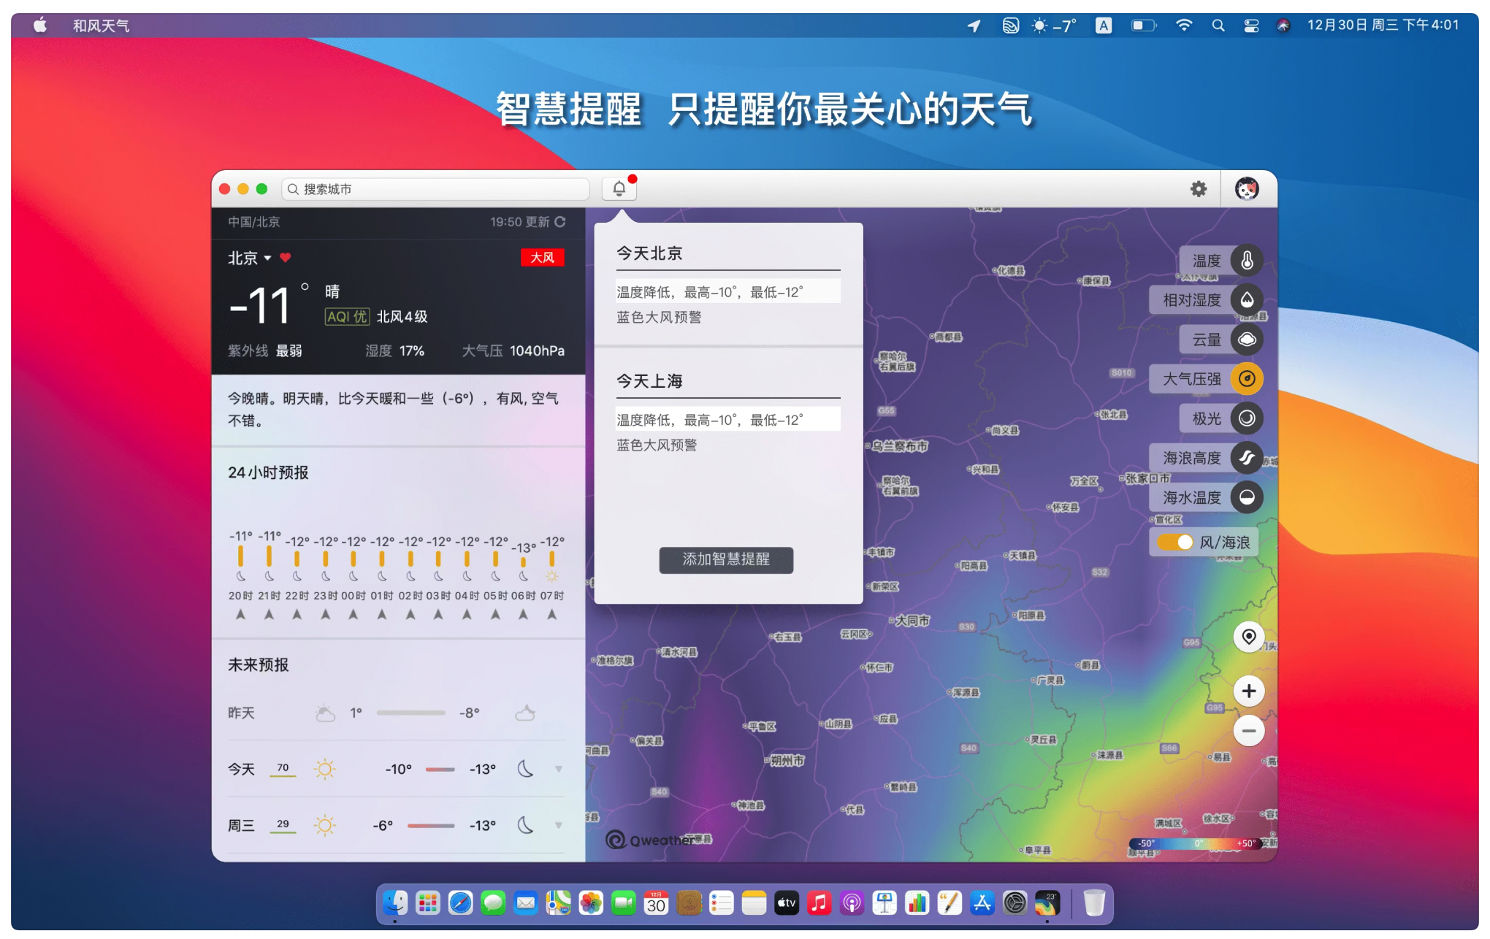This screenshot has width=1490, height=939.
Task: Select the relative humidity (相对湿度) layer icon
Action: pyautogui.click(x=1247, y=300)
